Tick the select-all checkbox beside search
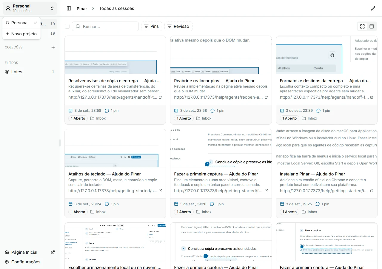 click(67, 26)
